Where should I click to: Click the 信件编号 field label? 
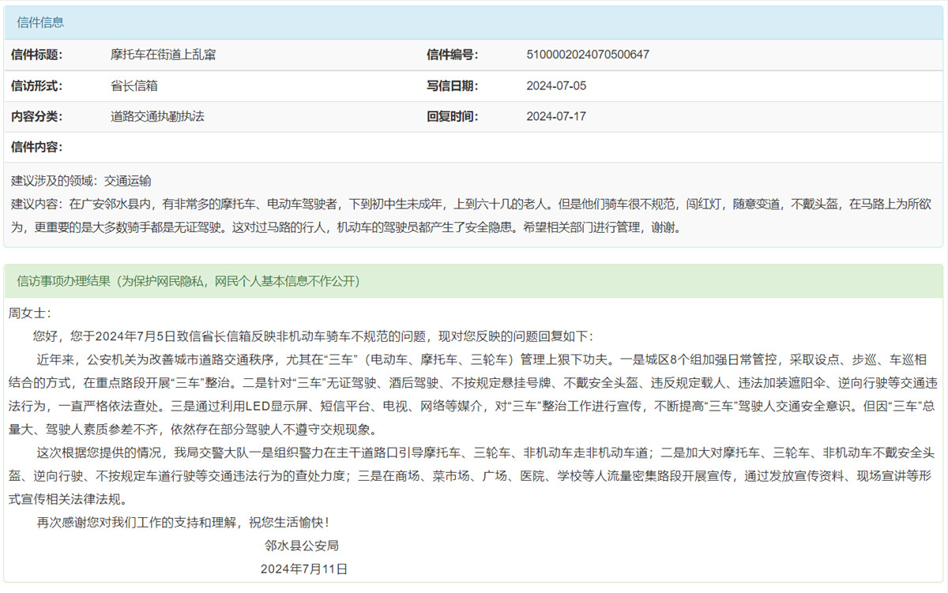point(452,55)
